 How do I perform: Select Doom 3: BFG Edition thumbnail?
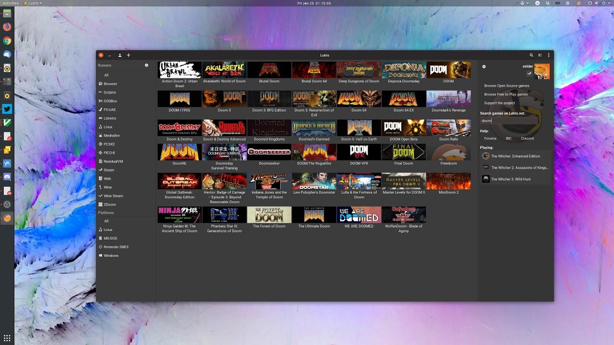tap(269, 99)
